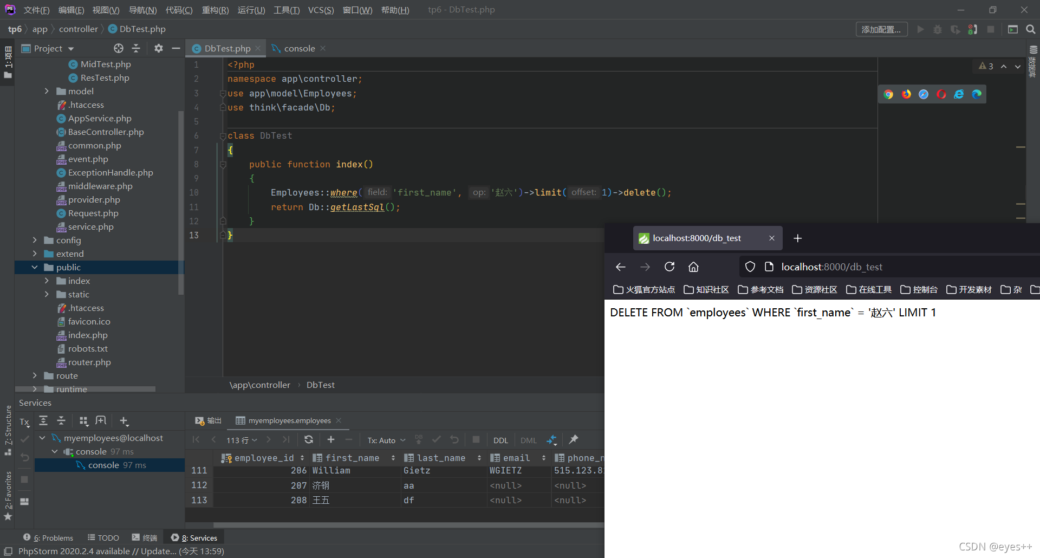The image size is (1040, 558).
Task: Open Chrome browser preview icon in editor
Action: tap(888, 94)
